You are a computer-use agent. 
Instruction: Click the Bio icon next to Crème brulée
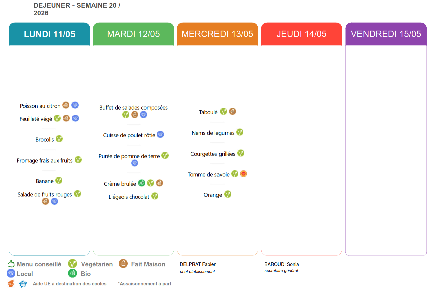tap(142, 183)
